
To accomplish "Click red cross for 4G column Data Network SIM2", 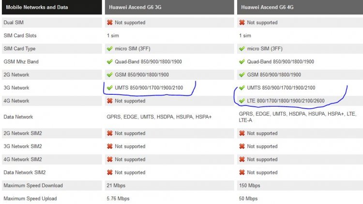I will (242, 172).
